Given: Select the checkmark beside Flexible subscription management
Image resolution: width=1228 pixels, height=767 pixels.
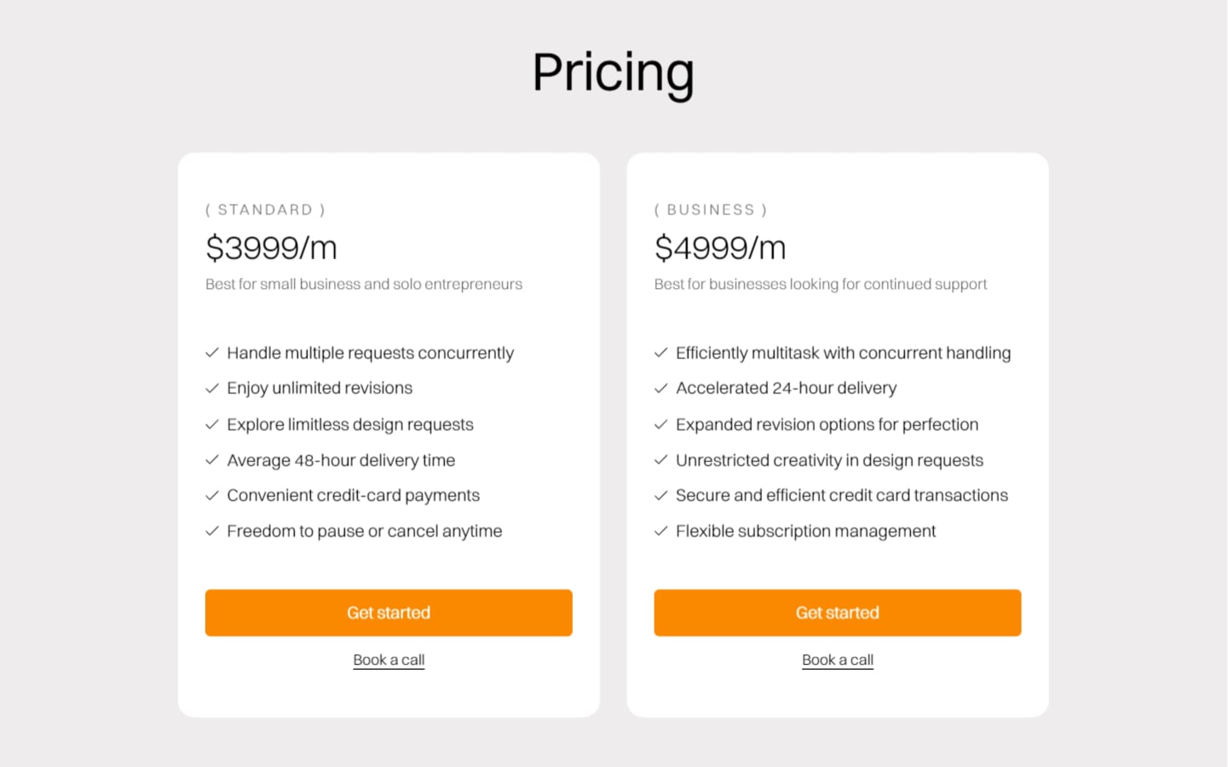Looking at the screenshot, I should point(661,530).
